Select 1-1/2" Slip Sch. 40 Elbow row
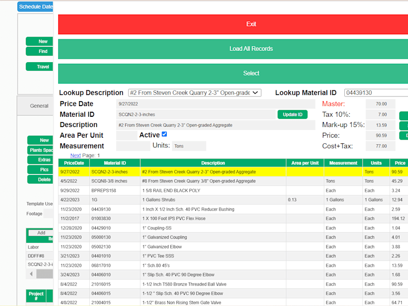This screenshot has width=408, height=306. [233, 294]
